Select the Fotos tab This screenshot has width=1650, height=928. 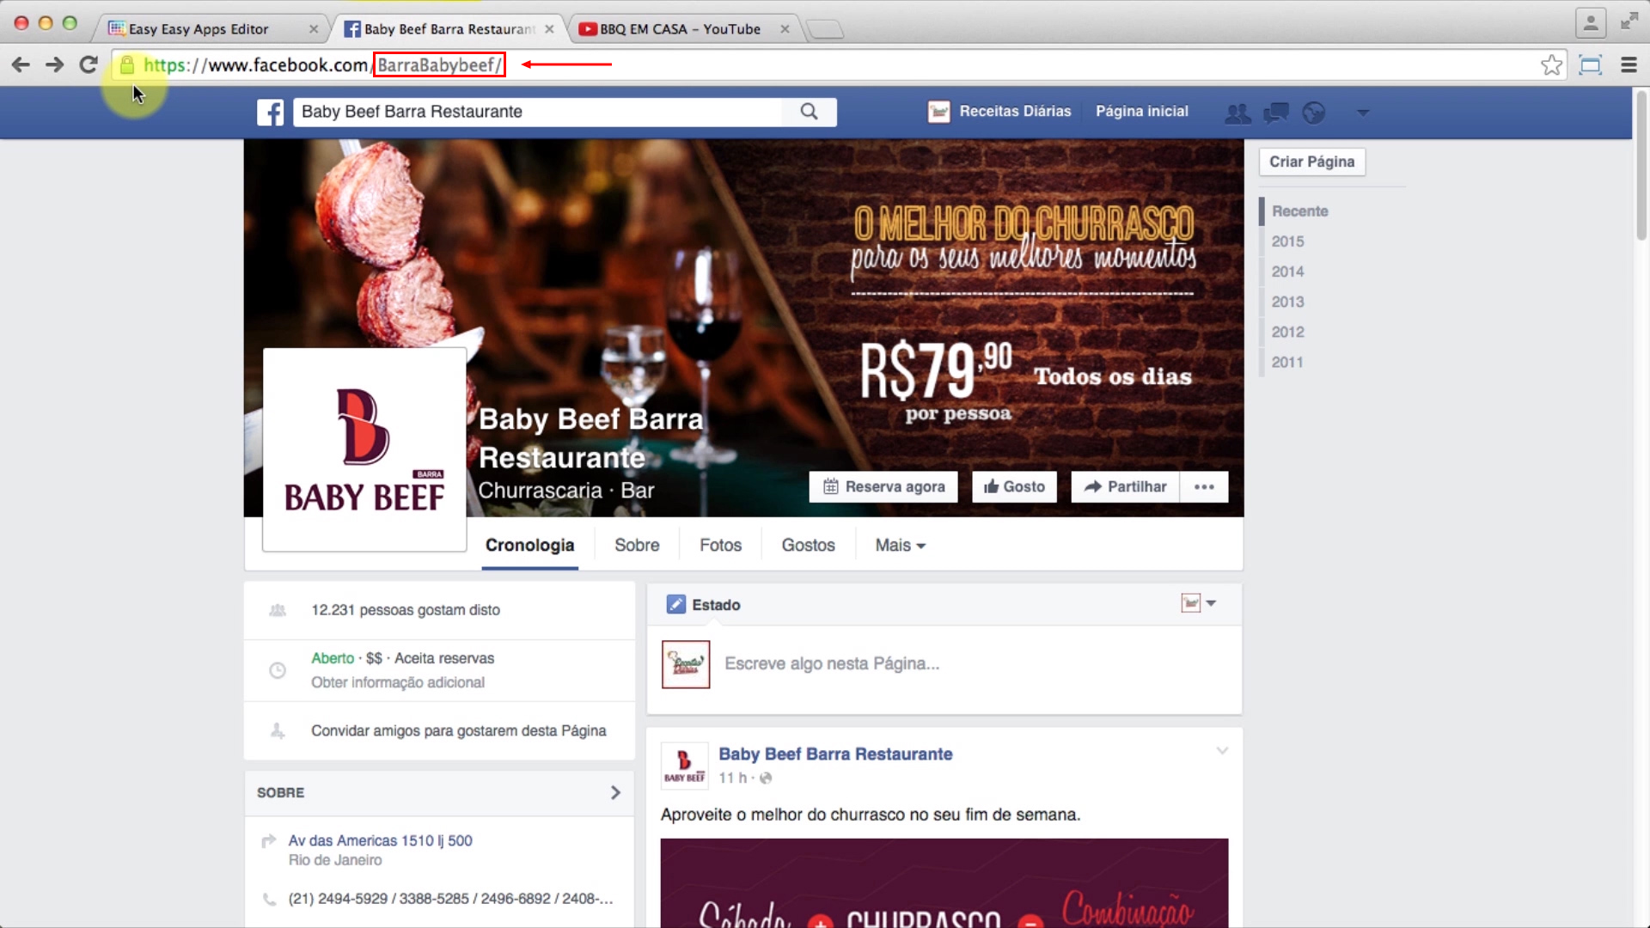[x=719, y=544]
